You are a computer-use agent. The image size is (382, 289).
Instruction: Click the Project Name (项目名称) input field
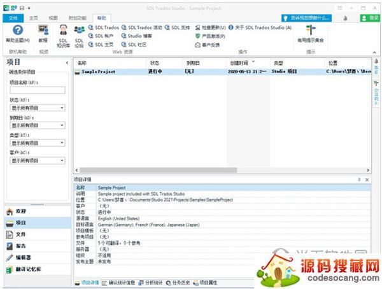click(38, 90)
